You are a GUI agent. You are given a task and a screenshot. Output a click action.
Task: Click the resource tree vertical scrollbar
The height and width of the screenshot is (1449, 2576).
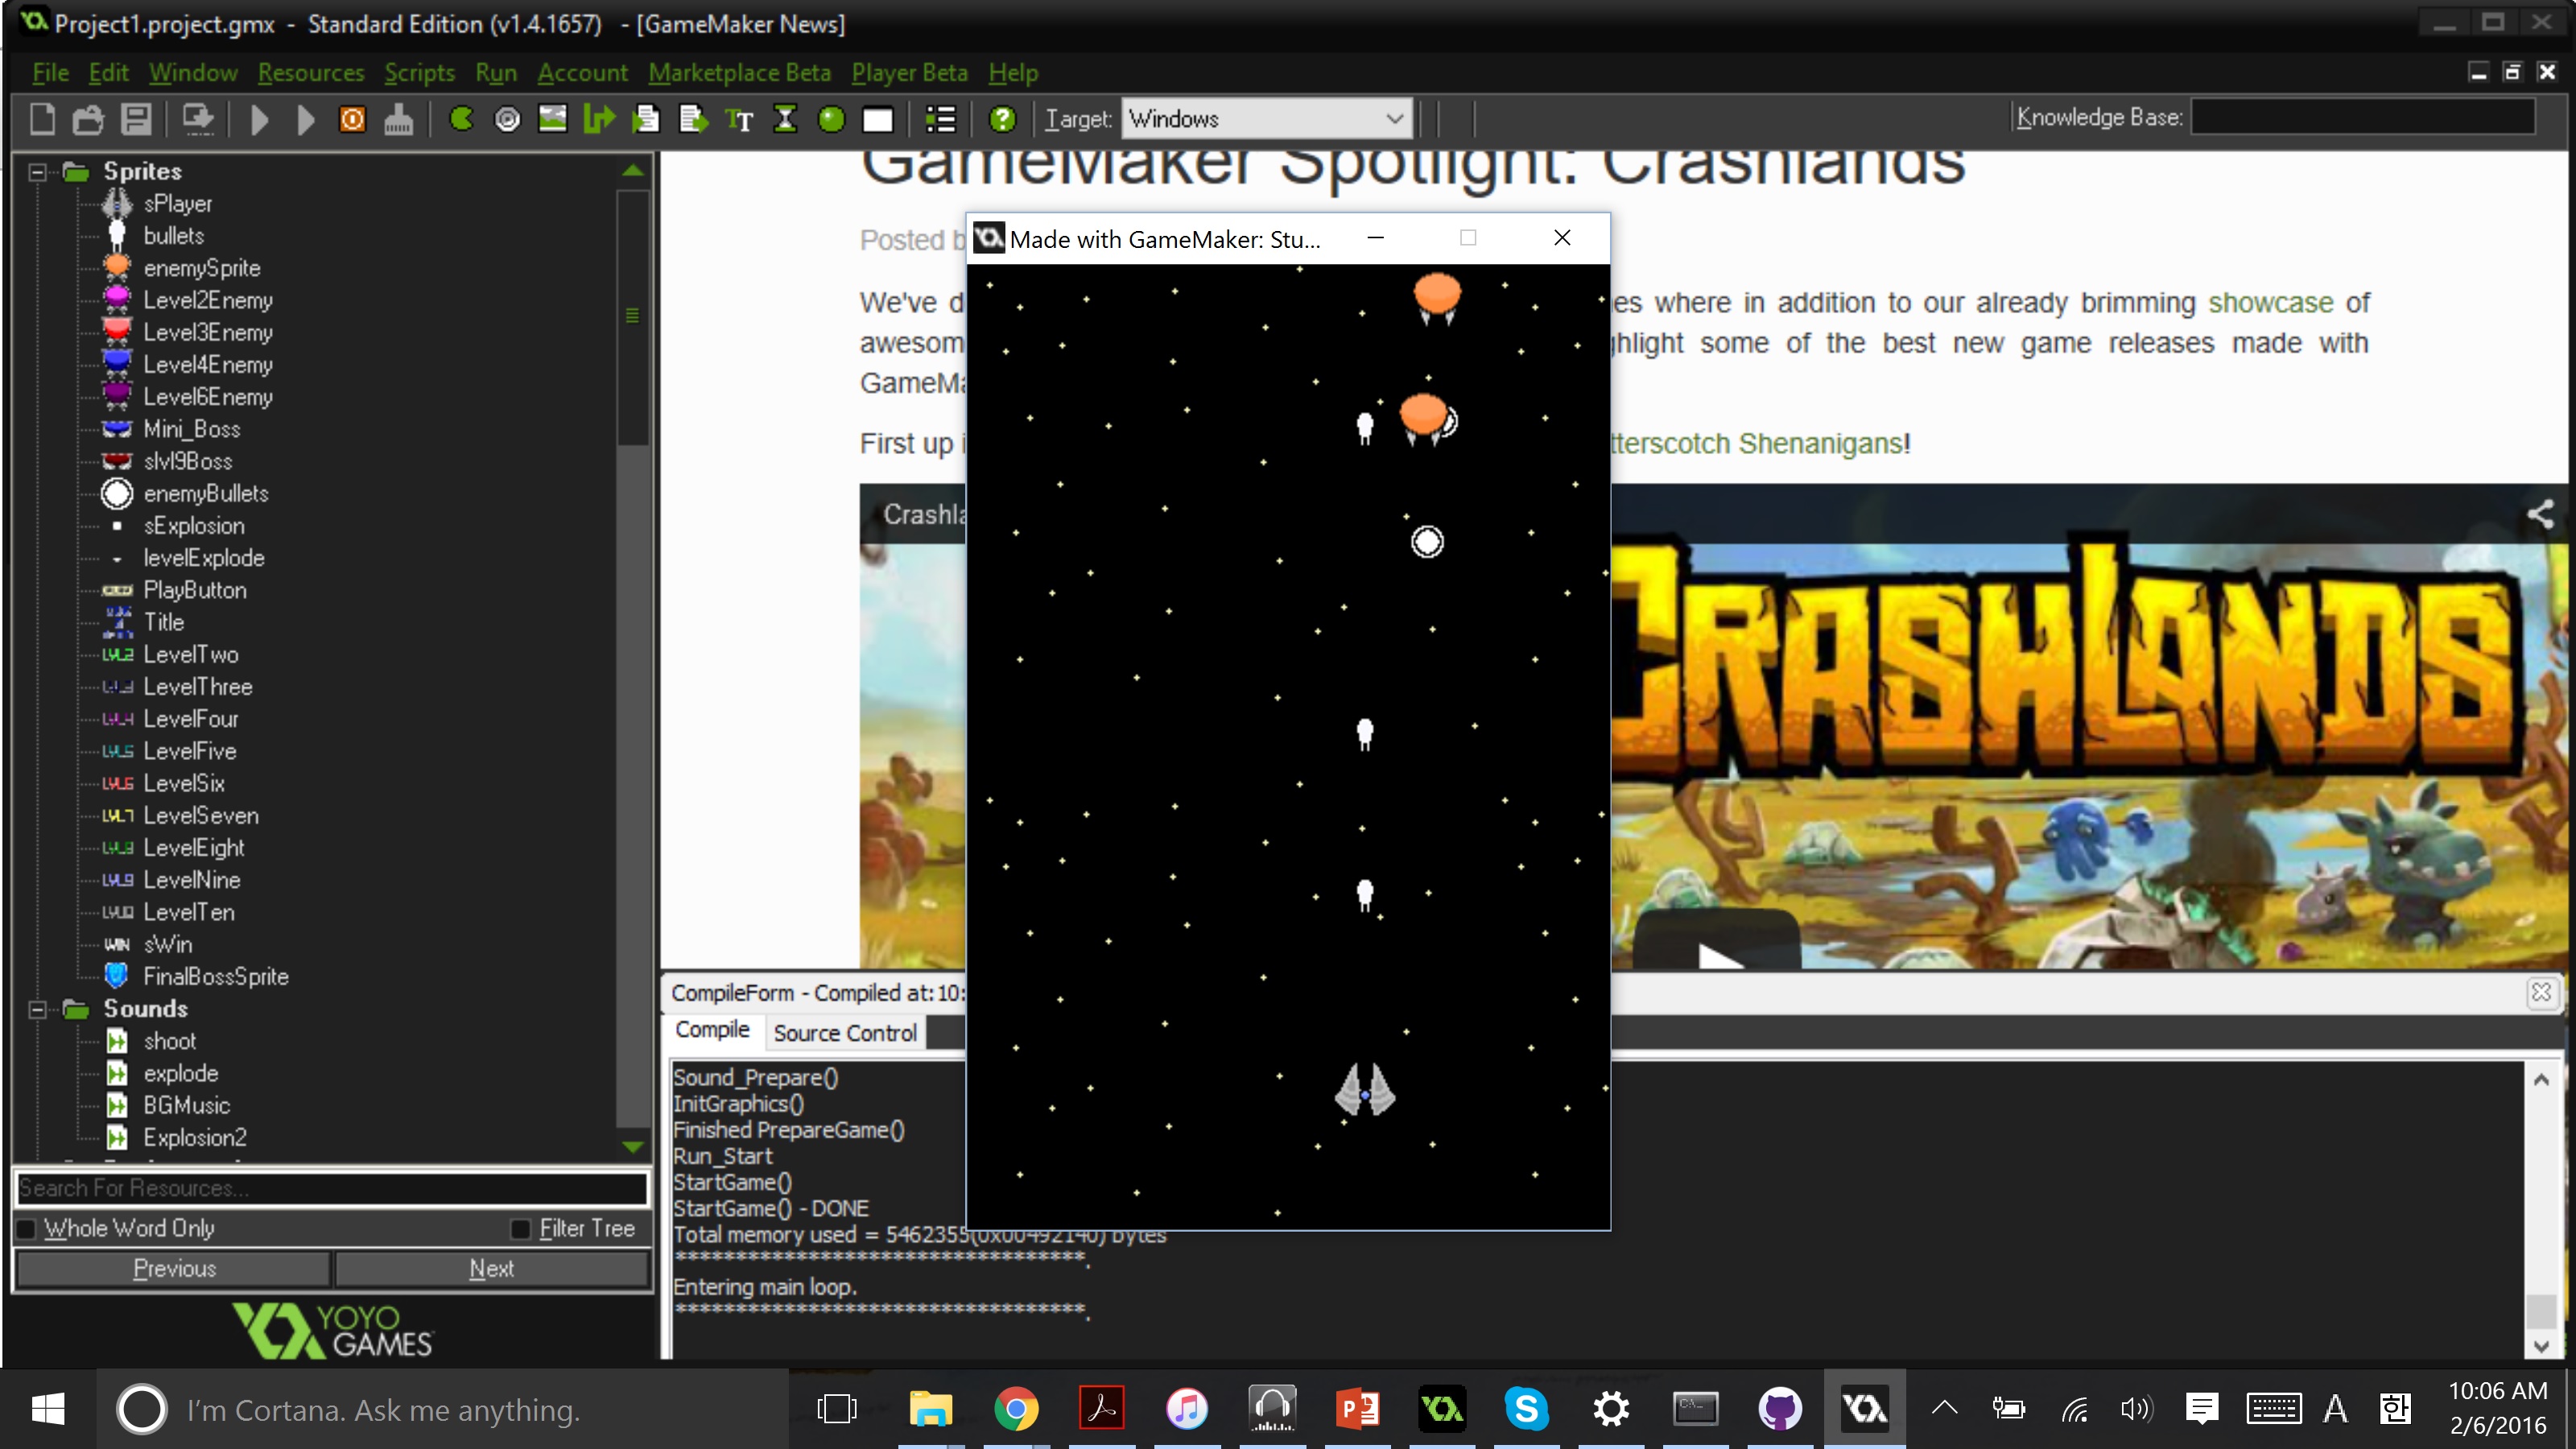pos(632,317)
